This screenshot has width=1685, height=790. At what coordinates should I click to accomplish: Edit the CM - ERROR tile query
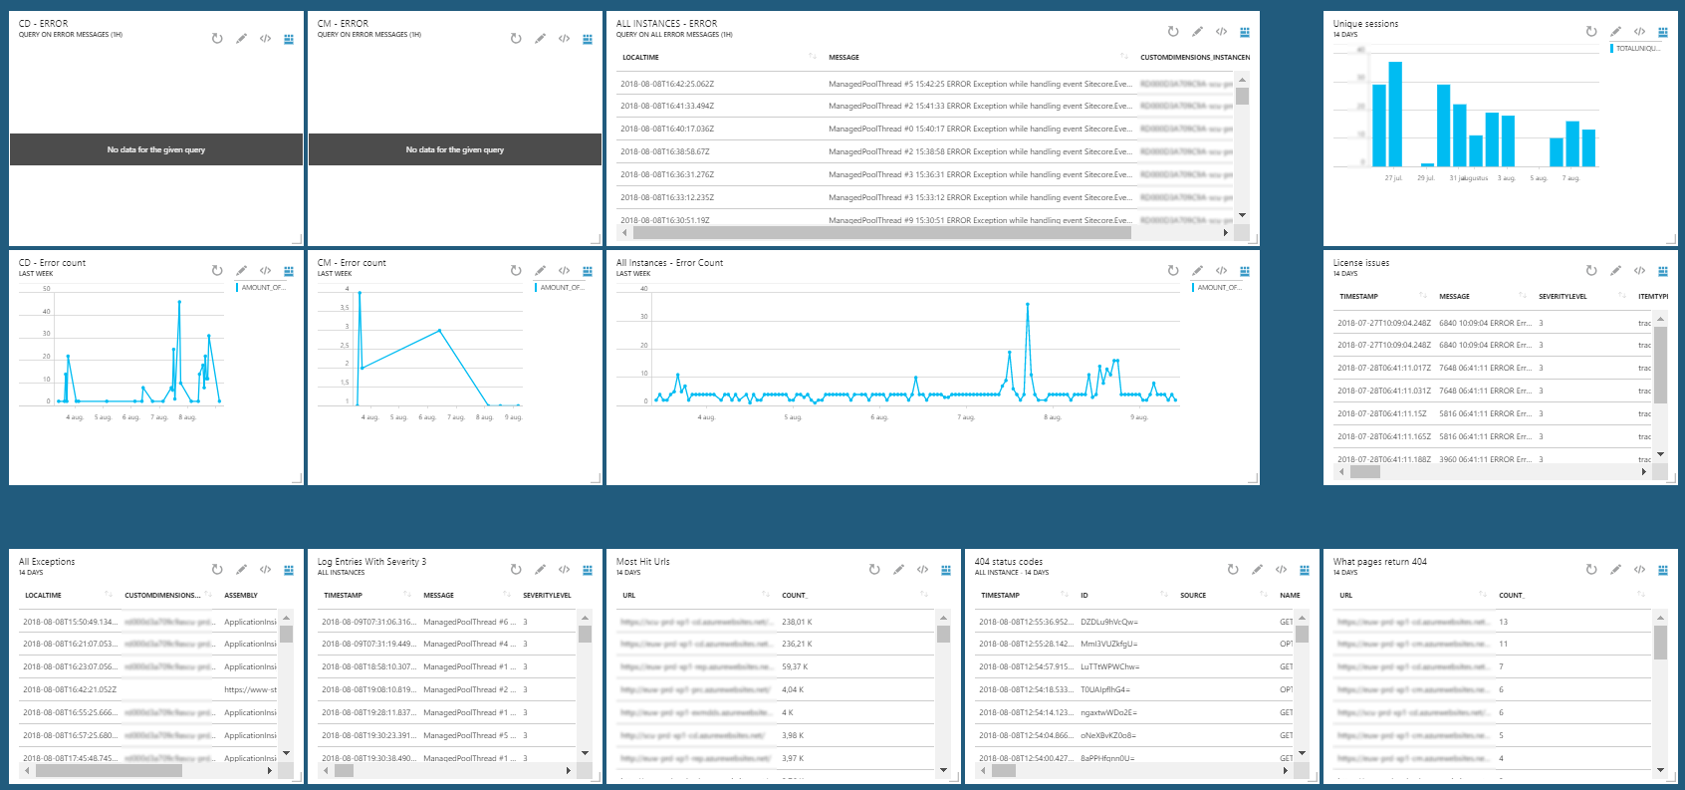[x=540, y=39]
